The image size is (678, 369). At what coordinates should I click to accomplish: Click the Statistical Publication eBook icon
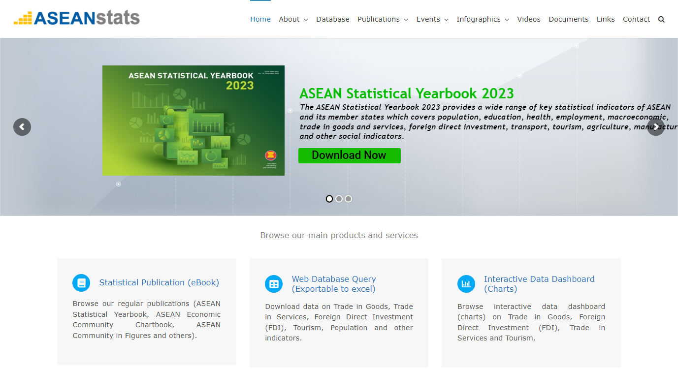[81, 283]
